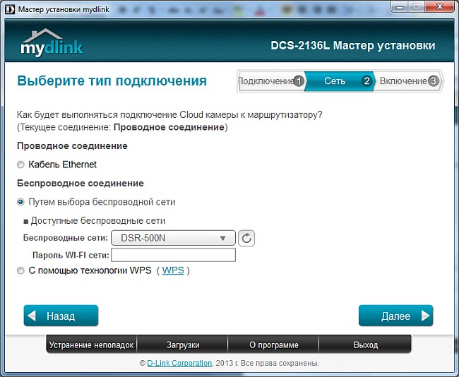Exit wizard via Выход

tap(365, 345)
